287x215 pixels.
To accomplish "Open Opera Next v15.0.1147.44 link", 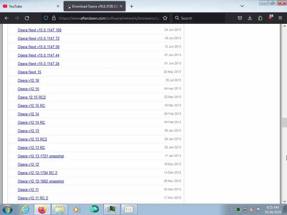I will 38,55.
